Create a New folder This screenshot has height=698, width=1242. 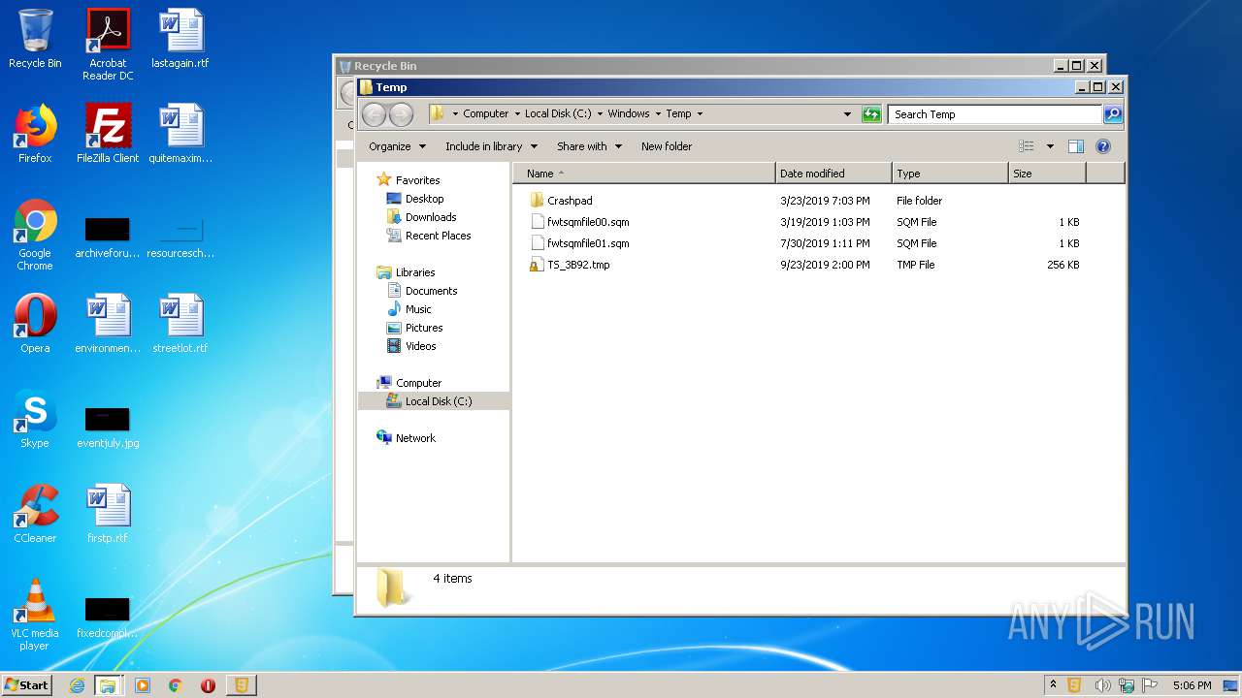click(667, 146)
